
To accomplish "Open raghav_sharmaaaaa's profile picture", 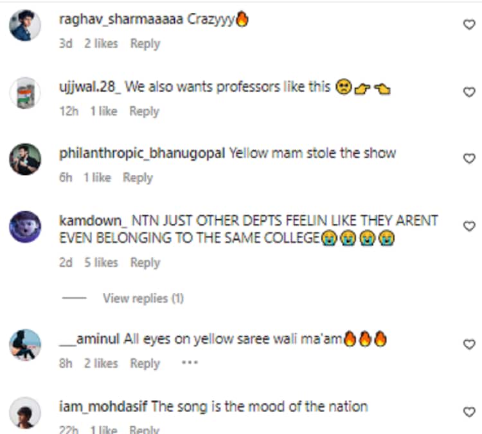I will [25, 25].
